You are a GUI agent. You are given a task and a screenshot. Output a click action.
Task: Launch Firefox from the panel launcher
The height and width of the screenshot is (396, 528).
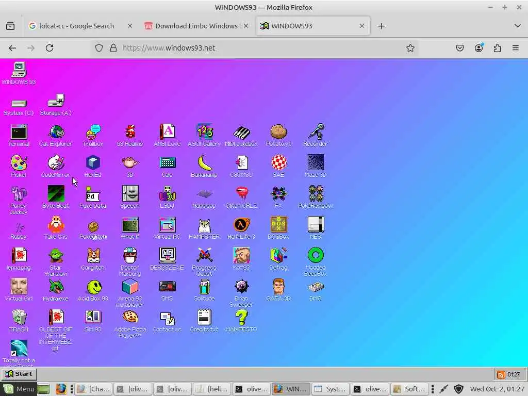pos(61,389)
